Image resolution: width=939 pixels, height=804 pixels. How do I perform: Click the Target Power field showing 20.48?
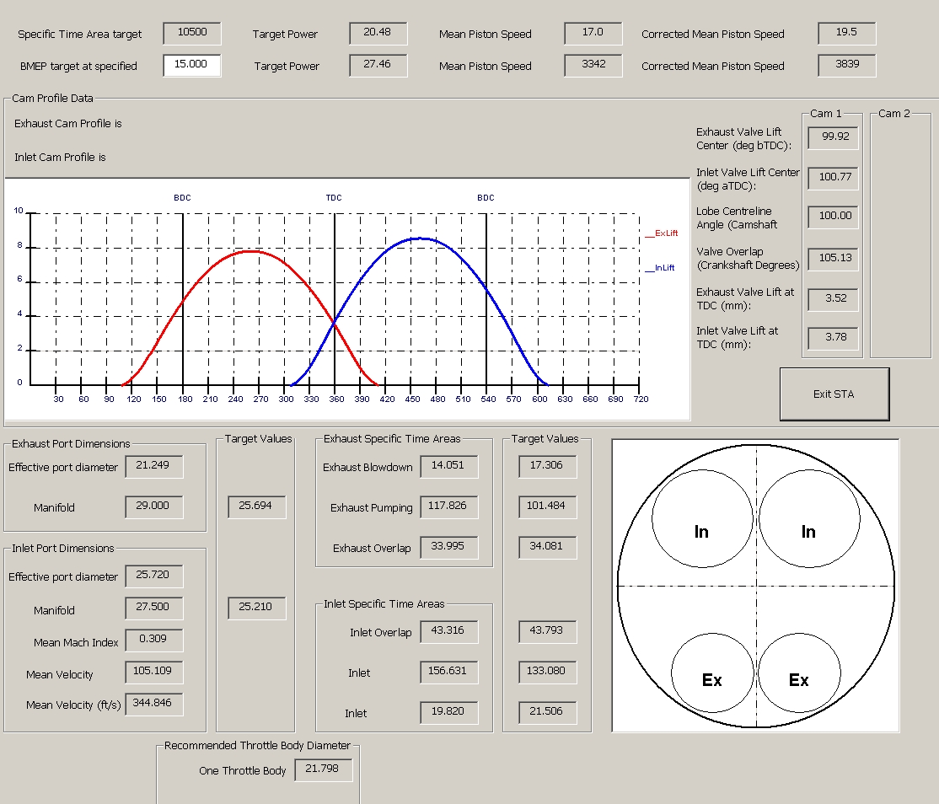[378, 34]
